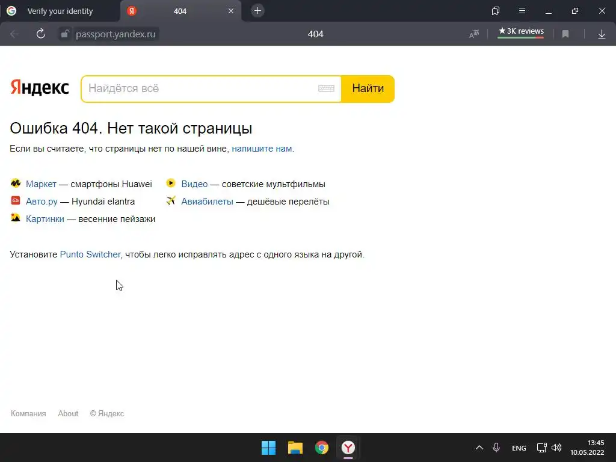Click the passport.yandex.ru address field
This screenshot has width=616, height=462.
click(115, 34)
